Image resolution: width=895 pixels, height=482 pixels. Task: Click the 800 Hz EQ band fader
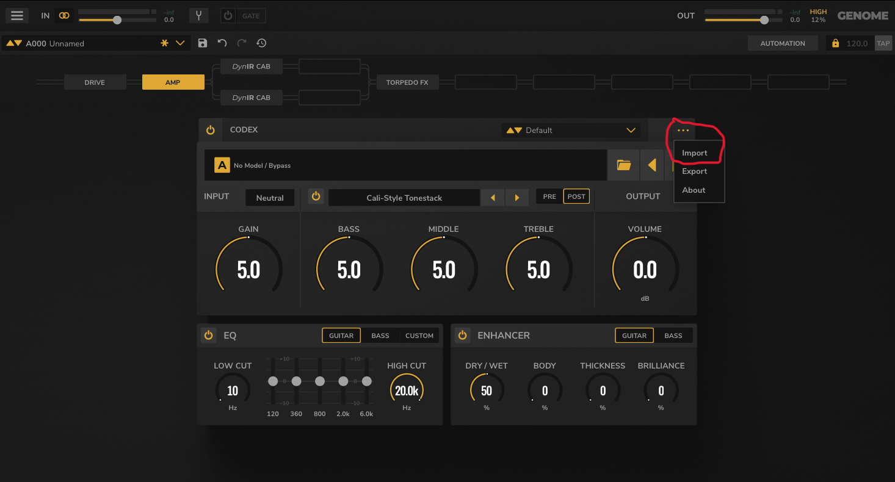[x=320, y=381]
